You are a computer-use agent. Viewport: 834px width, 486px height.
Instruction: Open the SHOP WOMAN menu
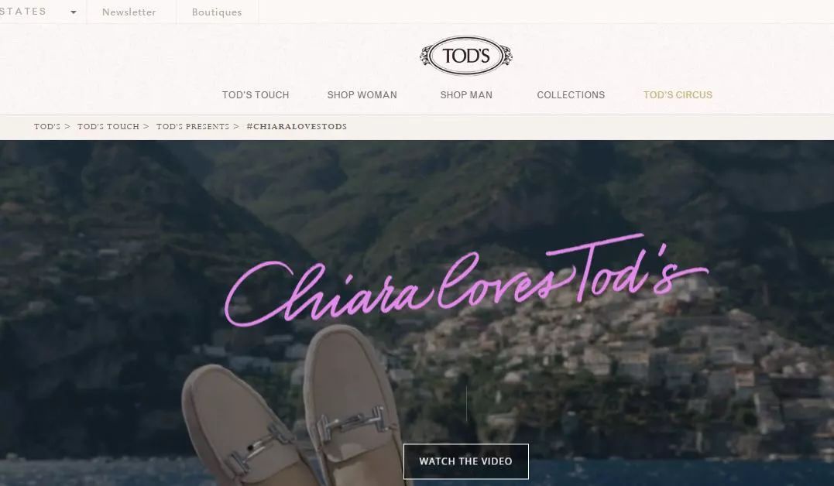[362, 94]
